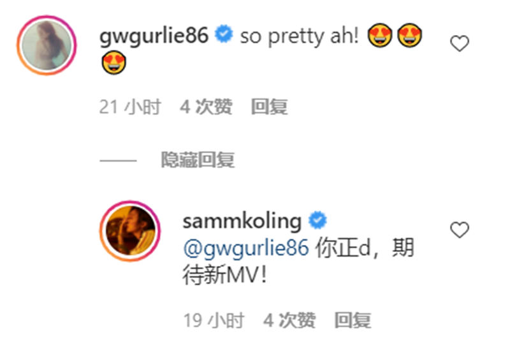
Task: Collapse replies via 隐藏回复
Action: [x=198, y=160]
